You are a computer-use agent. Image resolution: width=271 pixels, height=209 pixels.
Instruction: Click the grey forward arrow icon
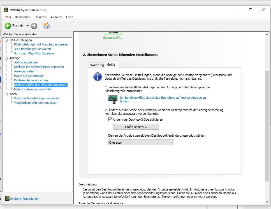pos(34,26)
